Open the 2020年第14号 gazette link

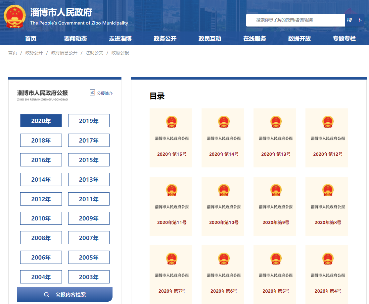click(224, 154)
